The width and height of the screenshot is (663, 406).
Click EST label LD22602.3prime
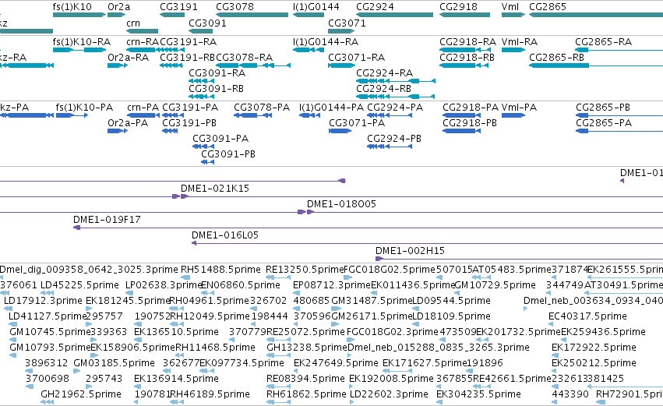click(389, 394)
